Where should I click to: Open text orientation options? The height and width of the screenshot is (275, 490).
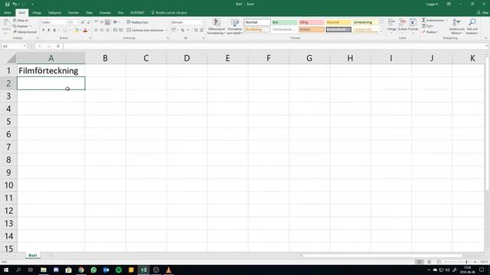pyautogui.click(x=116, y=22)
